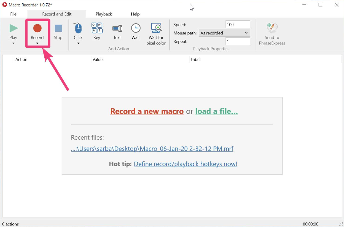Click the "Add Action" group label

119,49
